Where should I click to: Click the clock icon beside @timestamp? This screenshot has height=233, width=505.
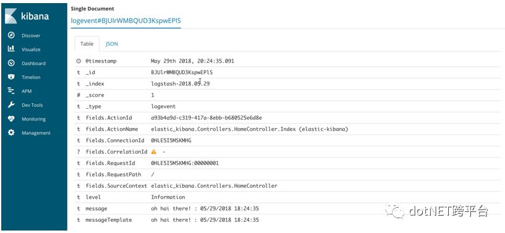pos(79,61)
